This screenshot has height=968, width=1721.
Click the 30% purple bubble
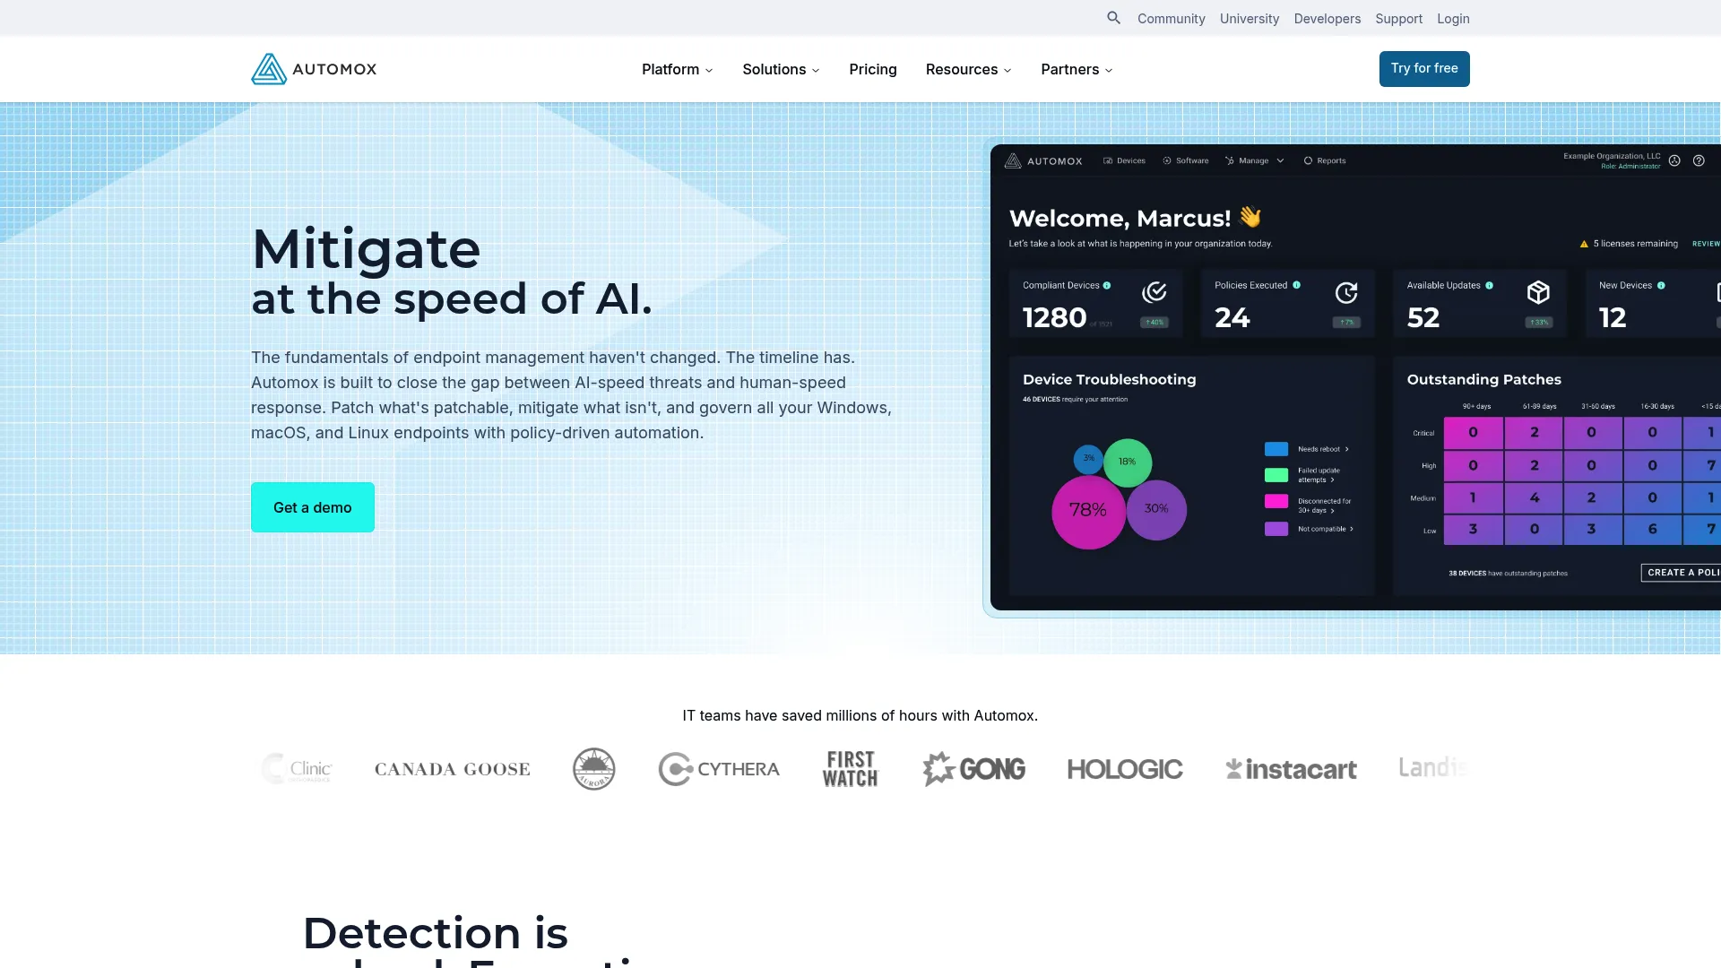tap(1156, 509)
